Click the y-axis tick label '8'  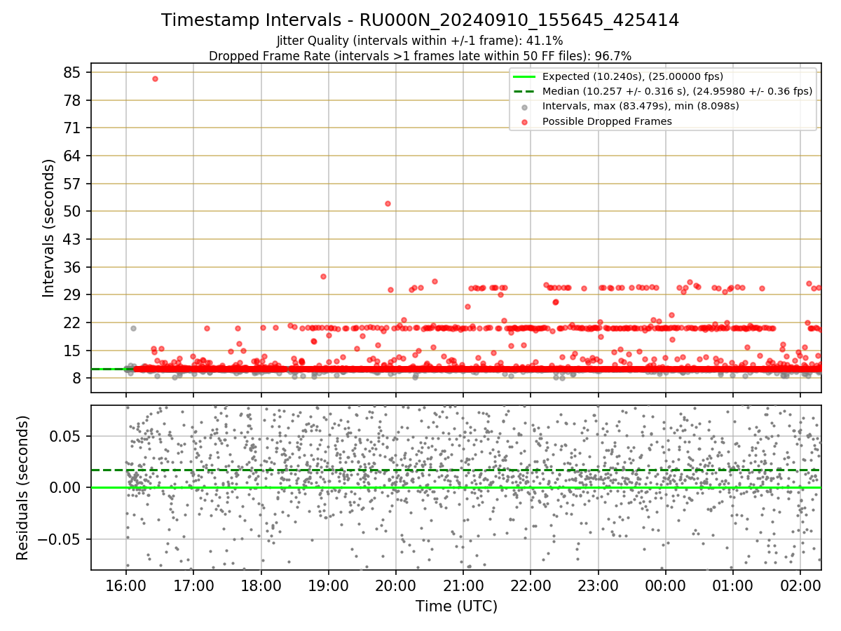[77, 378]
